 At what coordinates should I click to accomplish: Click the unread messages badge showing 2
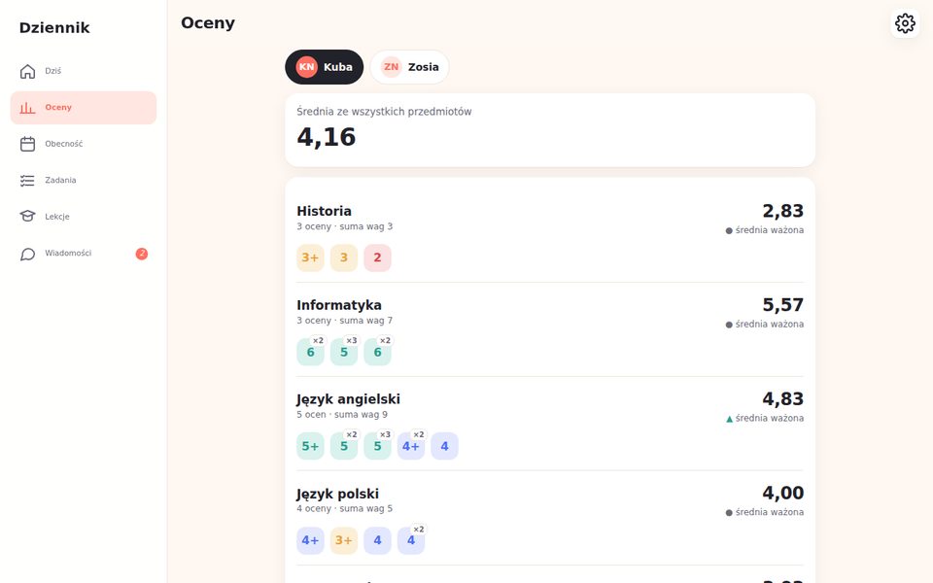(142, 254)
